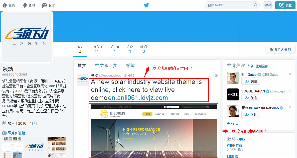This screenshot has width=297, height=158.
Task: Click the 编辑个人资料 button
Action: 280,49
